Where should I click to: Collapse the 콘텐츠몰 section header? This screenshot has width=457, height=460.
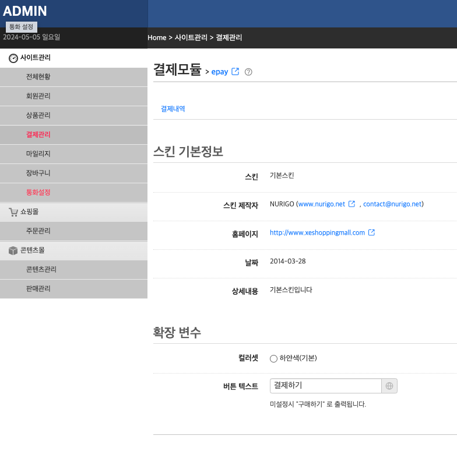click(x=73, y=250)
